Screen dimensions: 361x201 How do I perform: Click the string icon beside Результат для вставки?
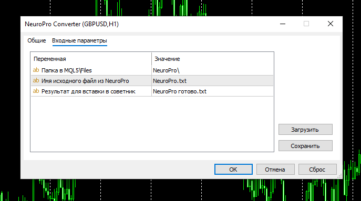[36, 91]
